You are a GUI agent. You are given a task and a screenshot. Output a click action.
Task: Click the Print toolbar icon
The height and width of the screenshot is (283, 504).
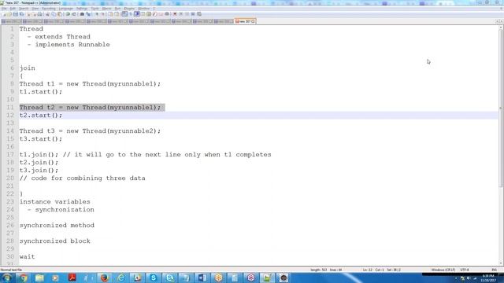point(39,14)
